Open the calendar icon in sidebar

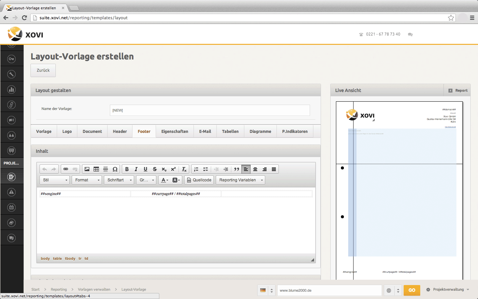[12, 207]
